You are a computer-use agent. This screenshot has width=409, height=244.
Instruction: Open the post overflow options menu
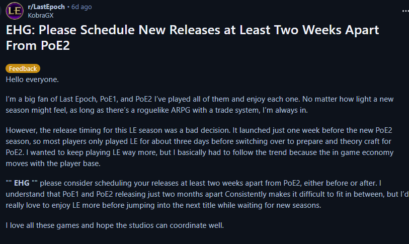(x=405, y=11)
